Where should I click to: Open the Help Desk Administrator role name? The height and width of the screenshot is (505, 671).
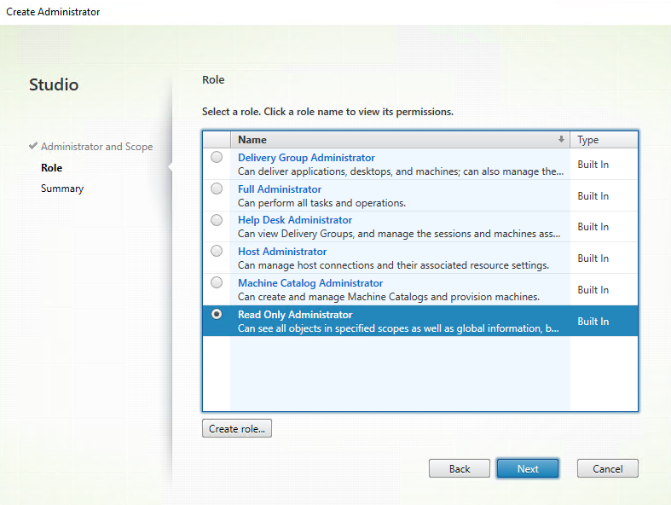coord(295,220)
